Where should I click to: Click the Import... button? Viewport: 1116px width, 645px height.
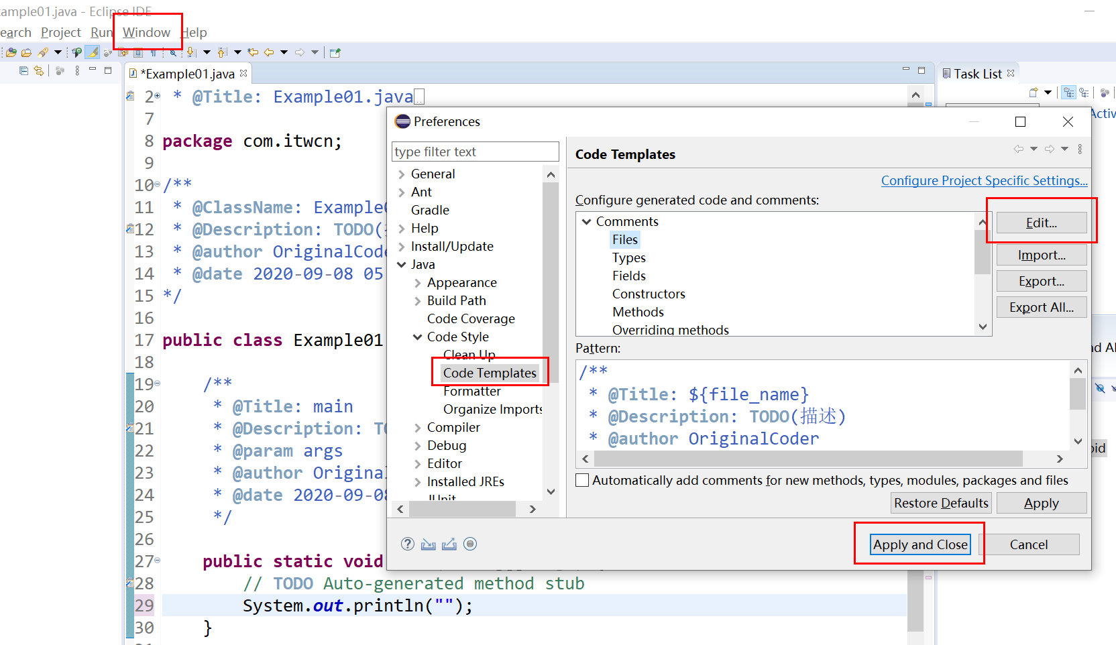coord(1042,255)
